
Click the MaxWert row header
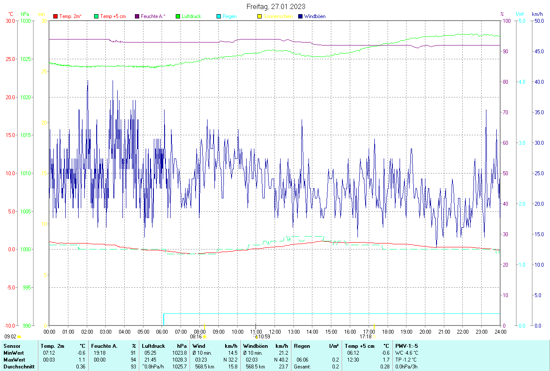click(14, 360)
